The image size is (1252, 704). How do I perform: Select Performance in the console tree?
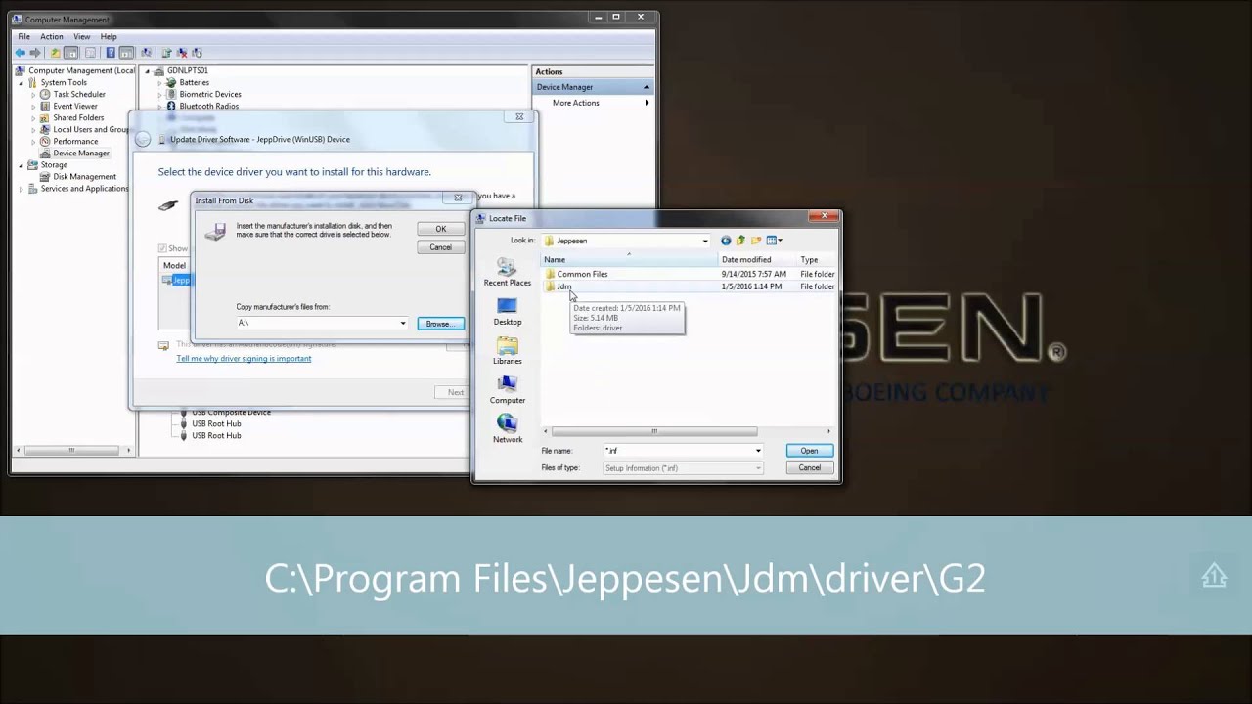click(68, 142)
